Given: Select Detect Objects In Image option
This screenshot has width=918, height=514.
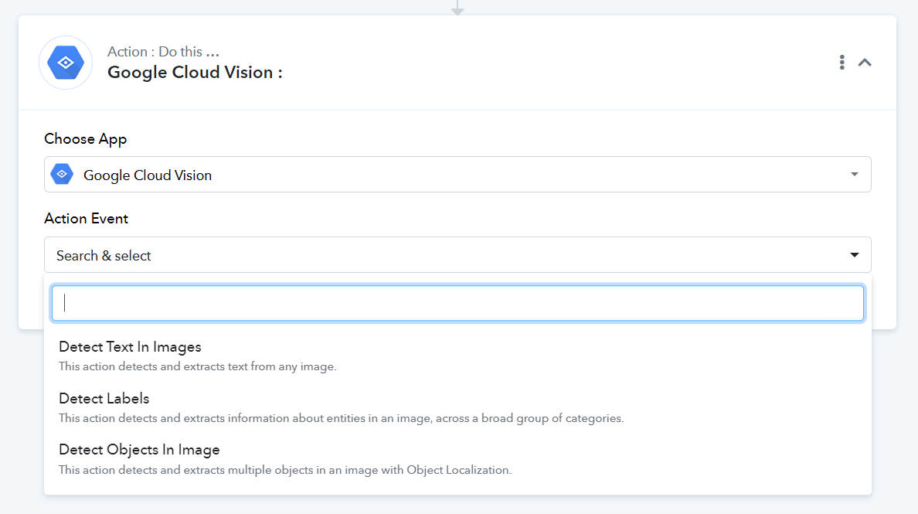Looking at the screenshot, I should 457,459.
